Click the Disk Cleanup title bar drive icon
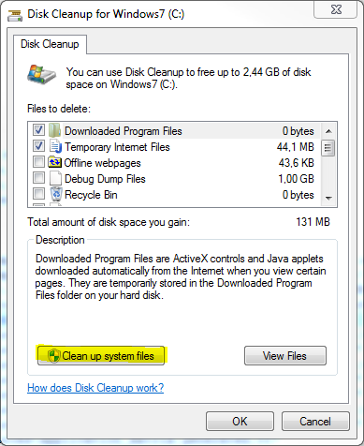 [15, 15]
